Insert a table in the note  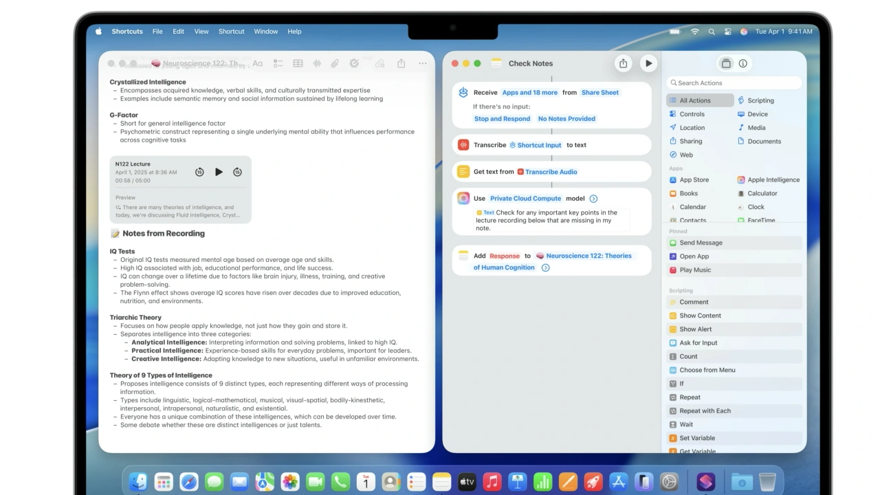(298, 63)
